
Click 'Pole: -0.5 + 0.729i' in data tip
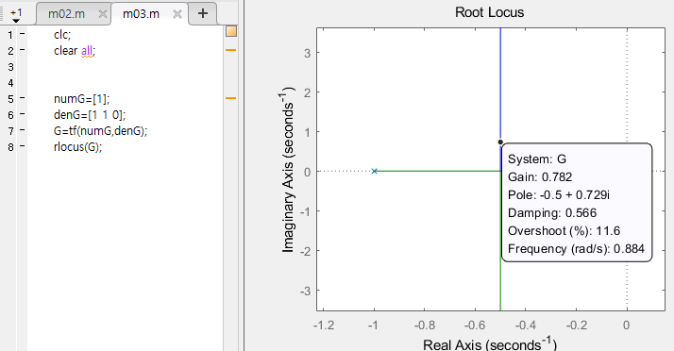[559, 195]
